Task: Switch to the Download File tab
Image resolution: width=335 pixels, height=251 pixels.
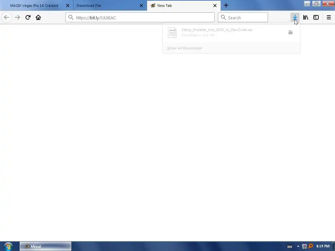Action: [89, 6]
